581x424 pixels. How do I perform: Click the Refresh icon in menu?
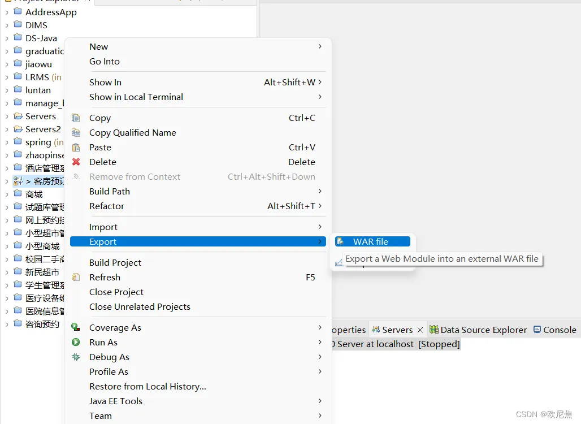click(x=76, y=278)
